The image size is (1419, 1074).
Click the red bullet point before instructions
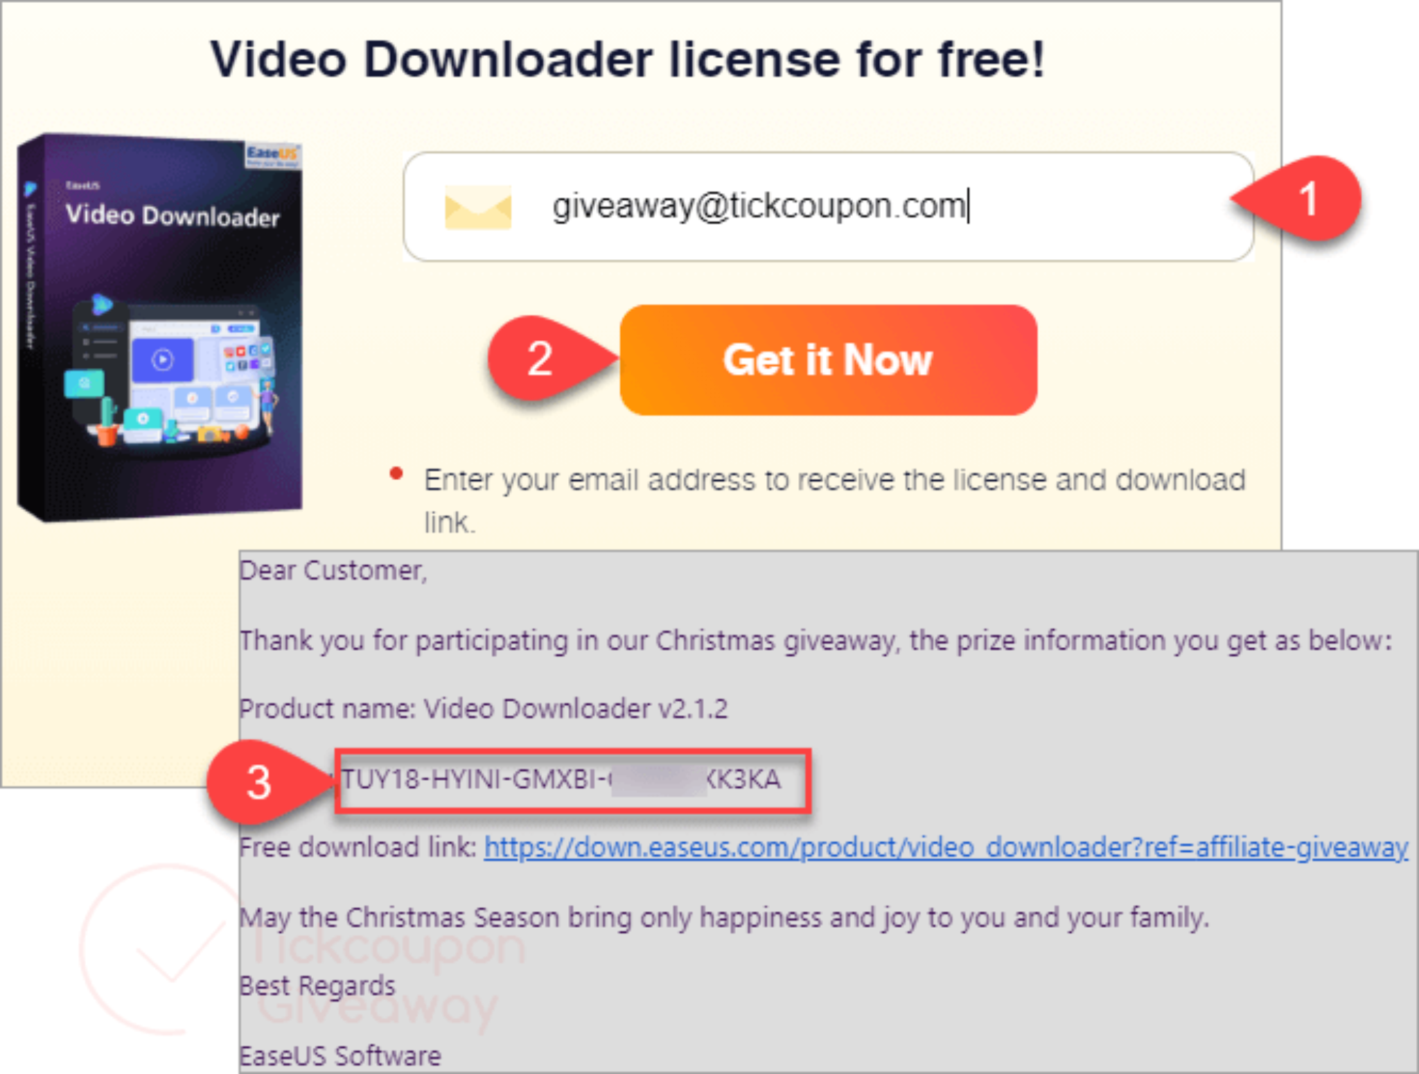click(396, 474)
